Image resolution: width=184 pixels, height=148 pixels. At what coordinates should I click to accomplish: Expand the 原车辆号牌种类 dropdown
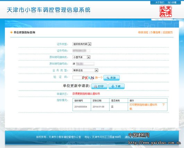click(x=89, y=57)
